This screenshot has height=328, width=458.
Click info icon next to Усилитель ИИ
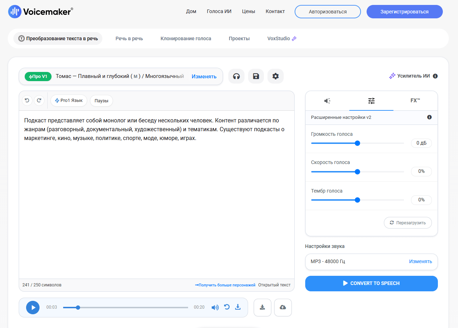pyautogui.click(x=435, y=76)
